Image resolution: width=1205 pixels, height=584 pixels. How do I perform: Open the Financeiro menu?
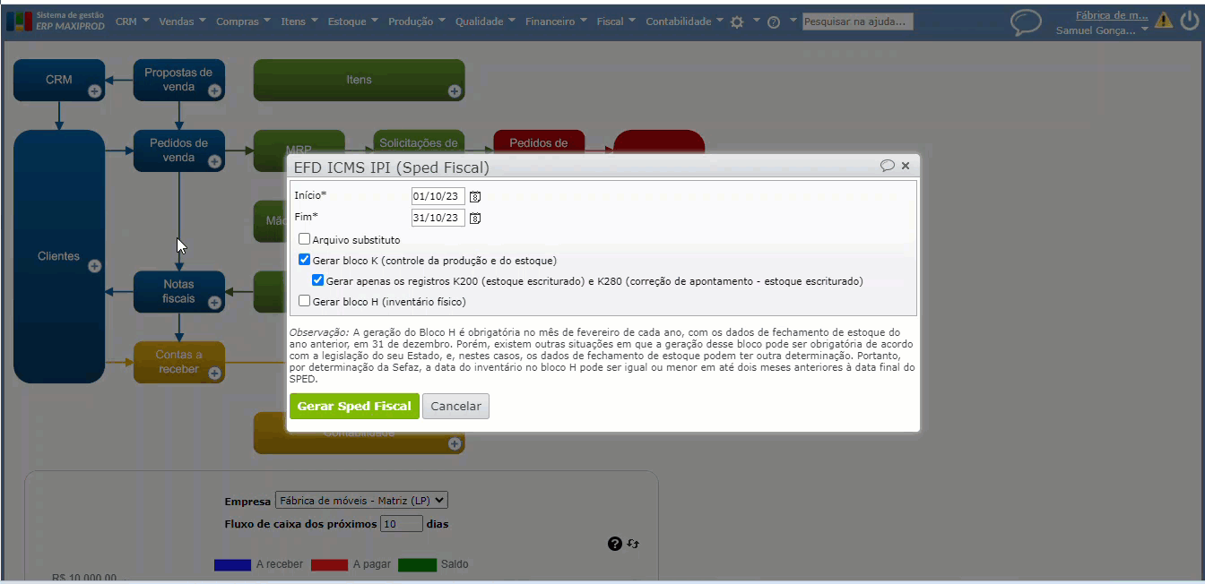557,21
